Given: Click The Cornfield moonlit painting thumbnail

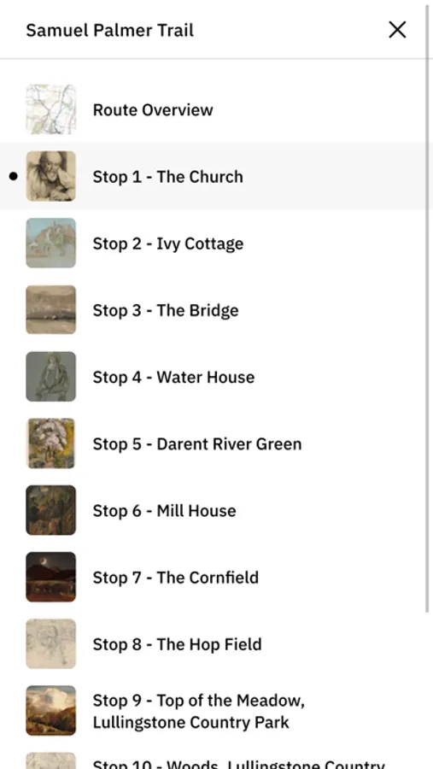Looking at the screenshot, I should tap(51, 577).
